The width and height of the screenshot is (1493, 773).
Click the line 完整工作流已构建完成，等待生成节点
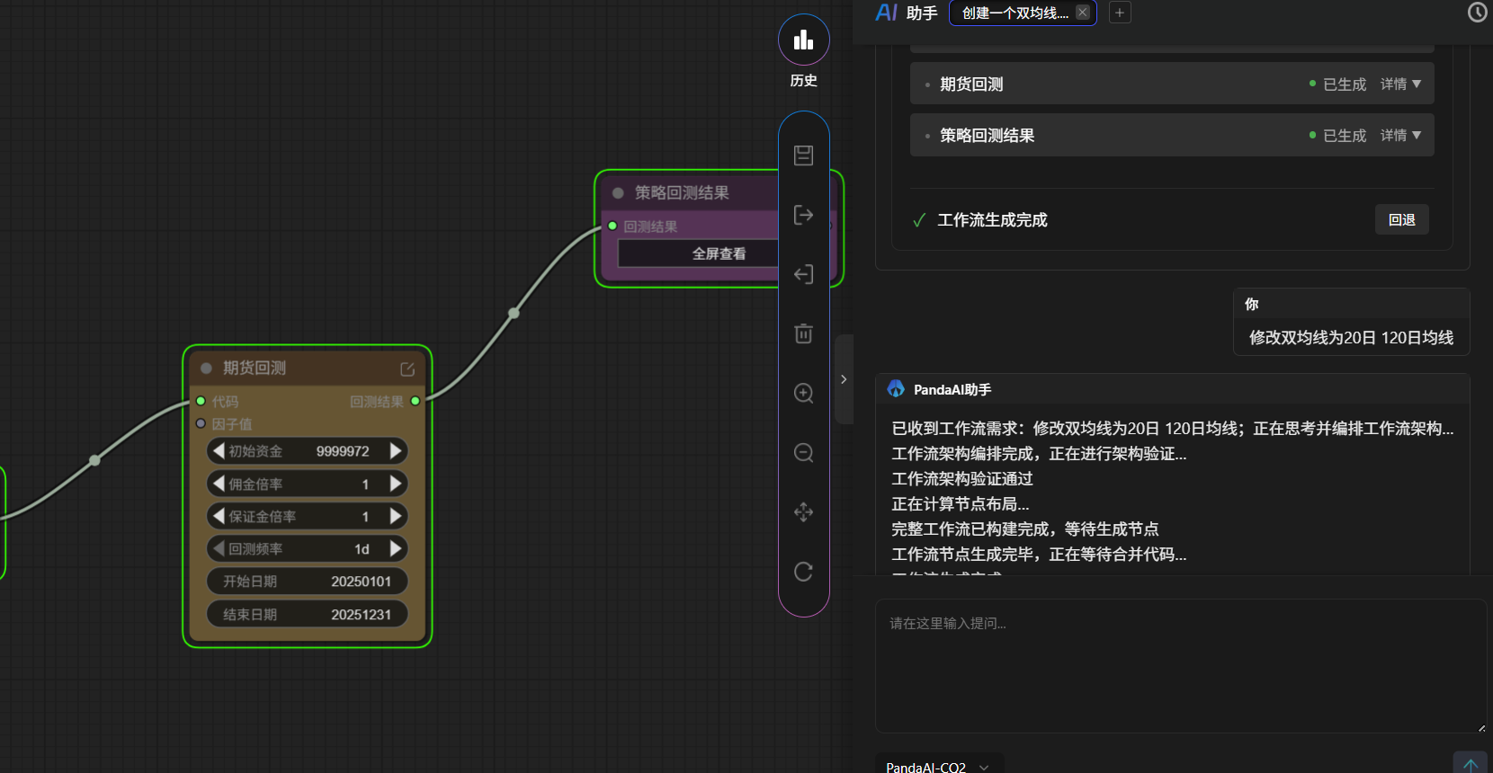(1025, 529)
